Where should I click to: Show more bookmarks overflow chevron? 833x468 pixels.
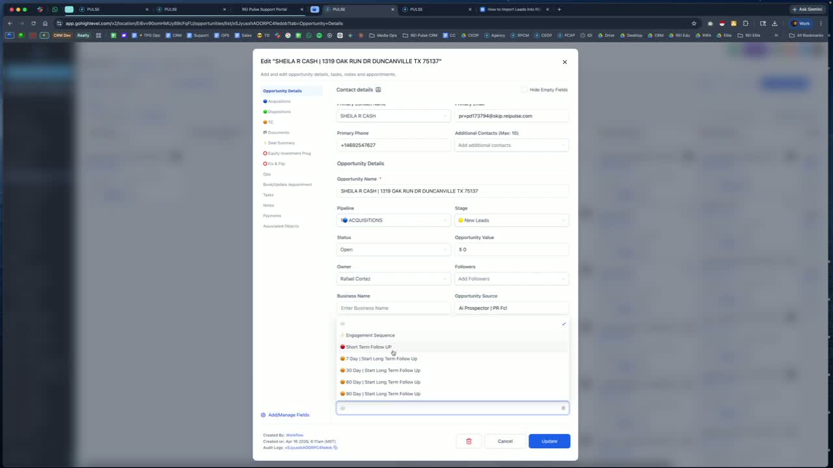point(776,35)
